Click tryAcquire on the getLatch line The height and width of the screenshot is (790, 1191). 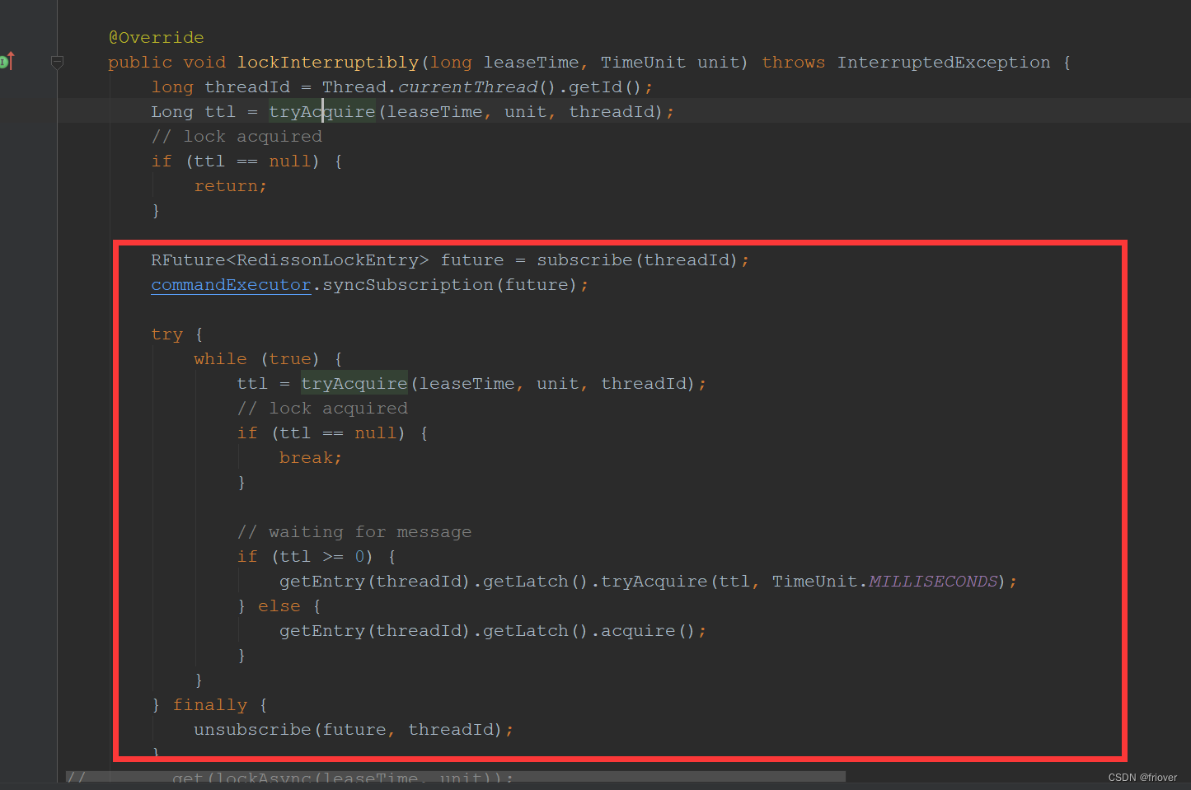coord(654,582)
